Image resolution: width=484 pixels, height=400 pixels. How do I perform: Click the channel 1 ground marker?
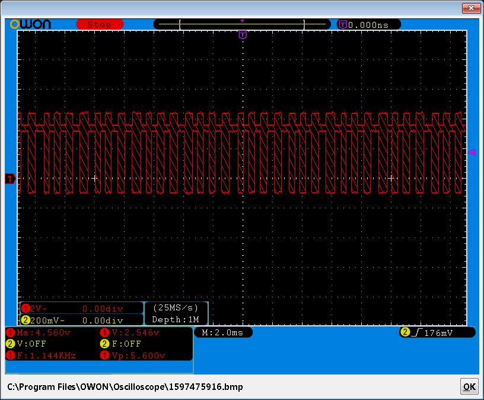coord(9,178)
